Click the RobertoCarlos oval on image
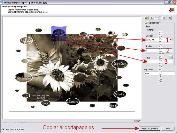 [x=23, y=77]
